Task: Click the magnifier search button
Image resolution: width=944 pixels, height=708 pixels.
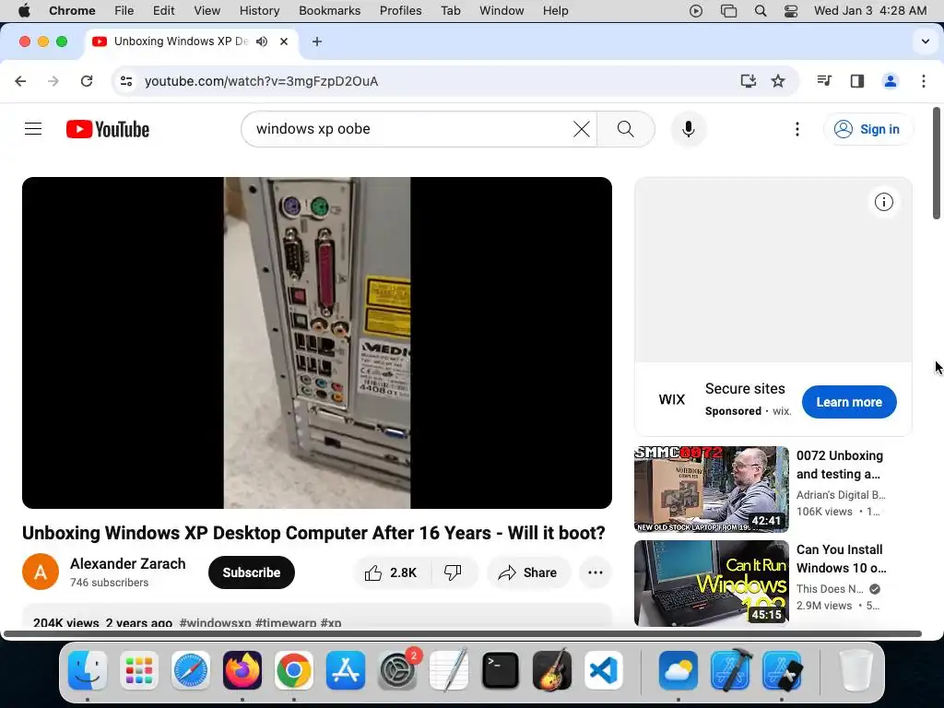Action: 626,129
